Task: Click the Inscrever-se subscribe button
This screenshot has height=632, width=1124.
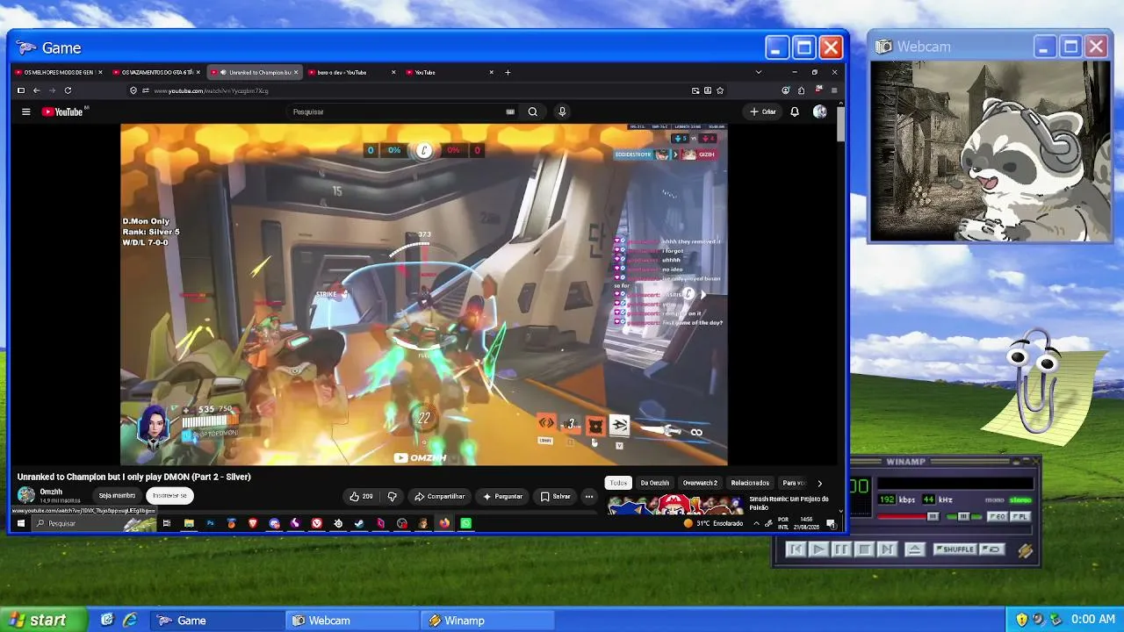Action: [169, 496]
